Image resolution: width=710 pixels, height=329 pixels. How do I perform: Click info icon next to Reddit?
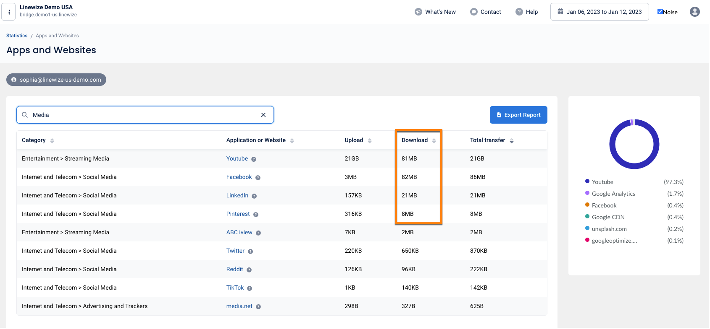coord(249,270)
